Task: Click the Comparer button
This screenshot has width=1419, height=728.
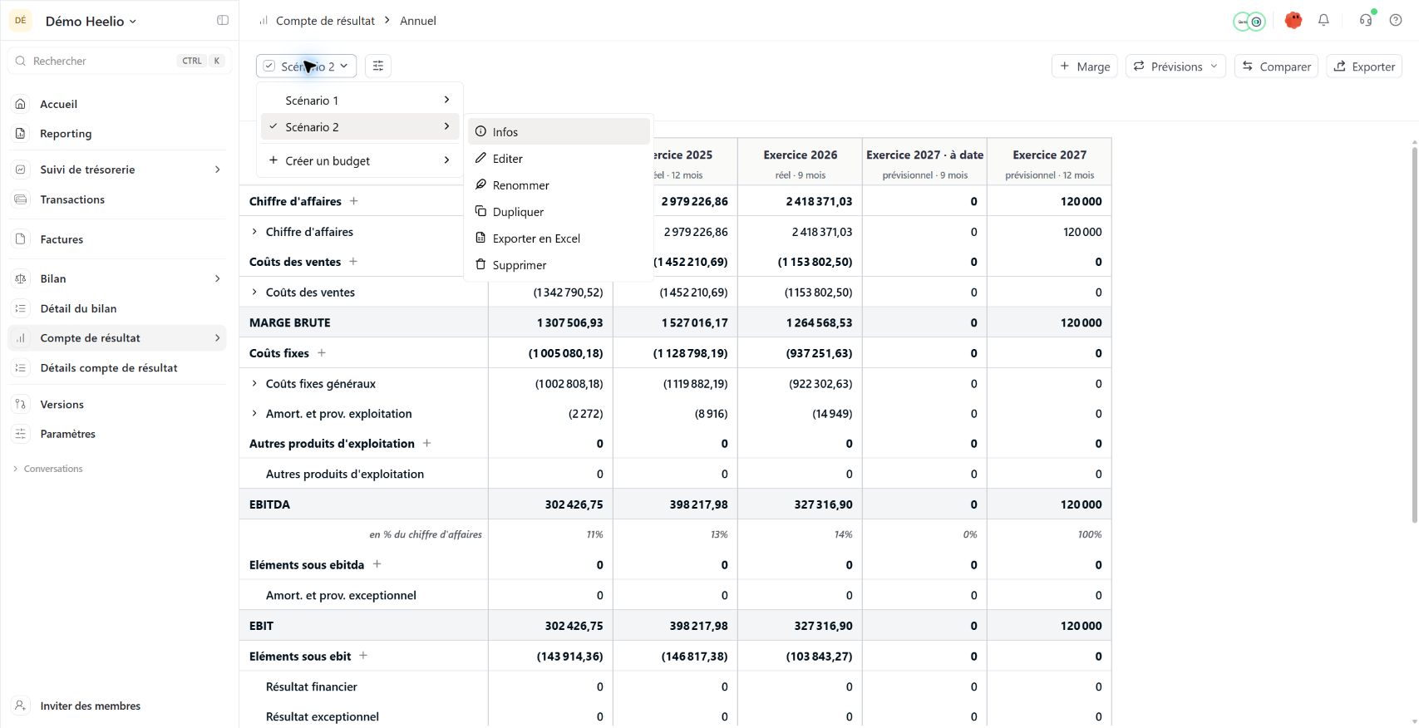Action: click(x=1276, y=66)
